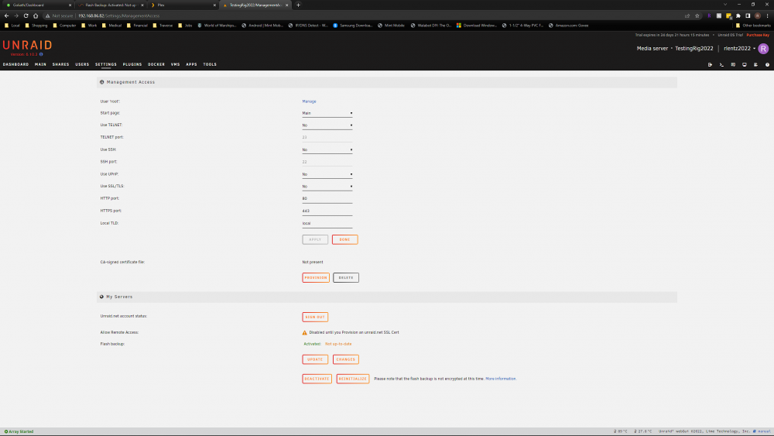Open the Use SSH dropdown

[x=327, y=149]
